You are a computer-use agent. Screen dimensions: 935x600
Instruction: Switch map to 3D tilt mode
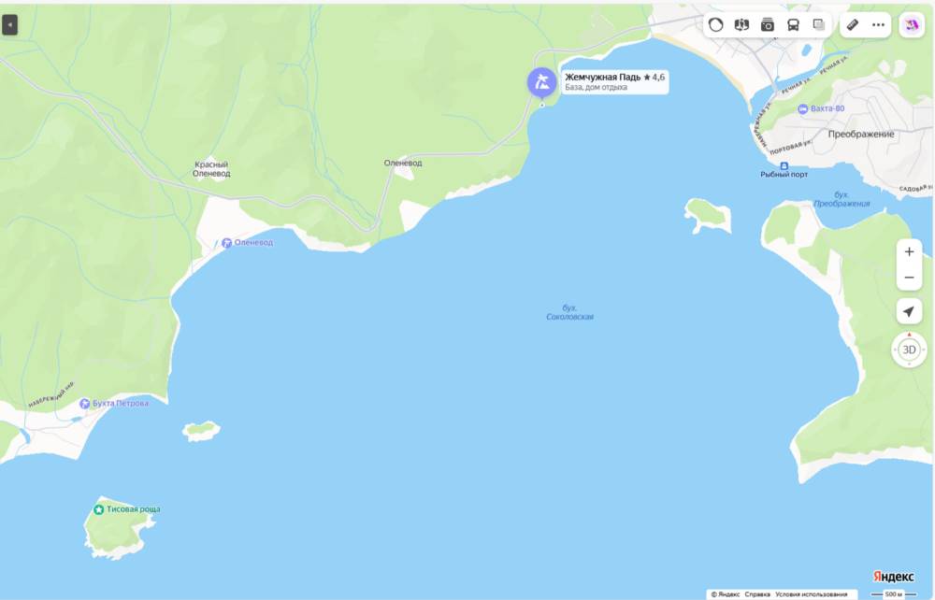click(x=909, y=350)
